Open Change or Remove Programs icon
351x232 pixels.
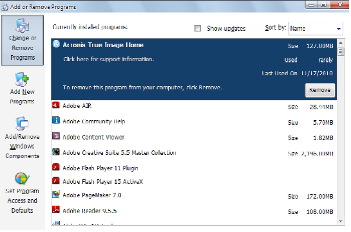coord(23,26)
